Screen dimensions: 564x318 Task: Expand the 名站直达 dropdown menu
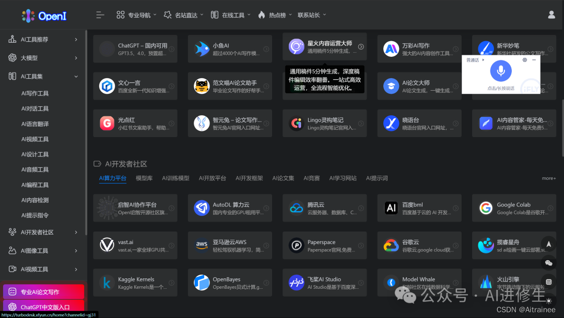(x=183, y=15)
